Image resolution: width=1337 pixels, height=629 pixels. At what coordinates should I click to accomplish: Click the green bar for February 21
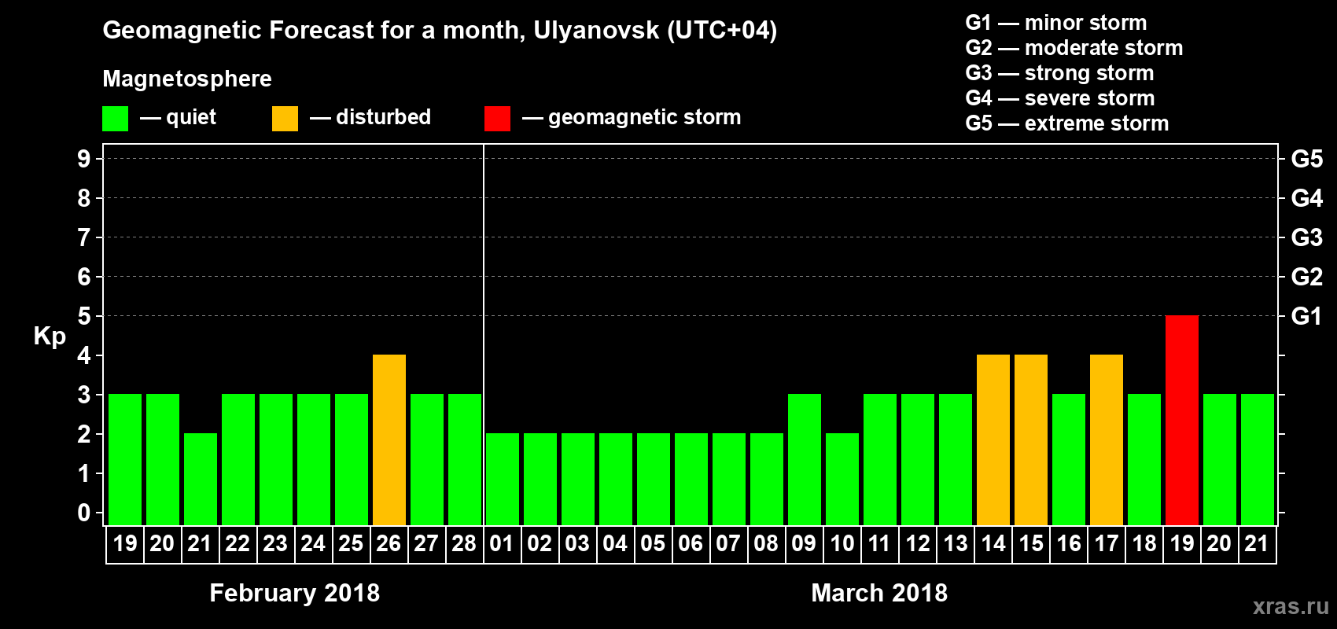click(x=201, y=479)
